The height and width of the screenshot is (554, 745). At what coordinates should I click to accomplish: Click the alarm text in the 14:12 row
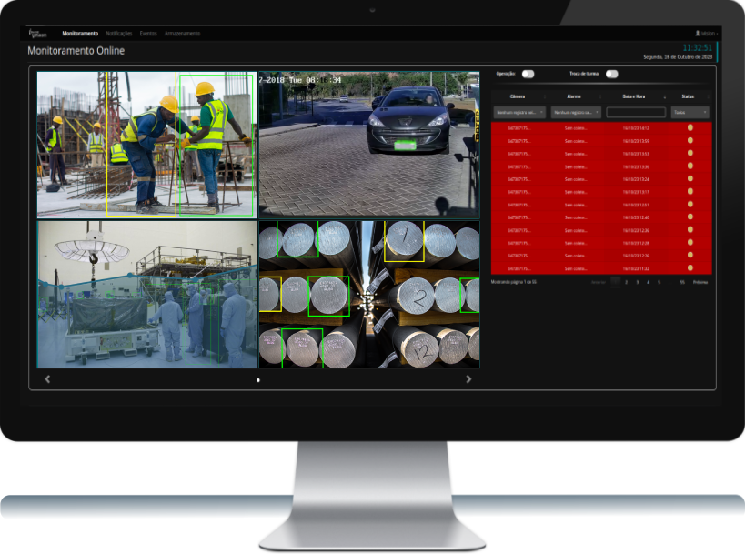pyautogui.click(x=576, y=127)
